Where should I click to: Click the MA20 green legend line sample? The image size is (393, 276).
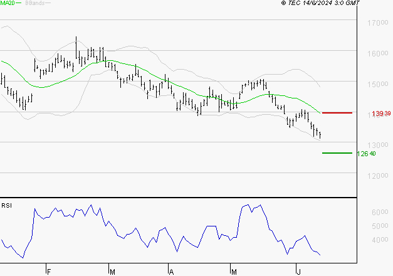coord(19,3)
